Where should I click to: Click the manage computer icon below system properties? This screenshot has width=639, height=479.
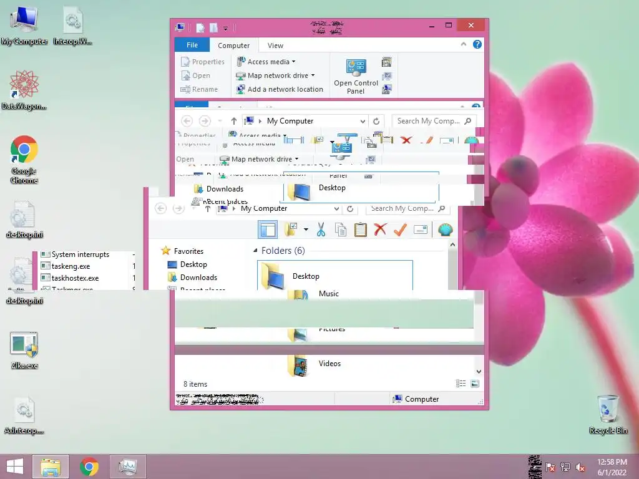click(386, 89)
